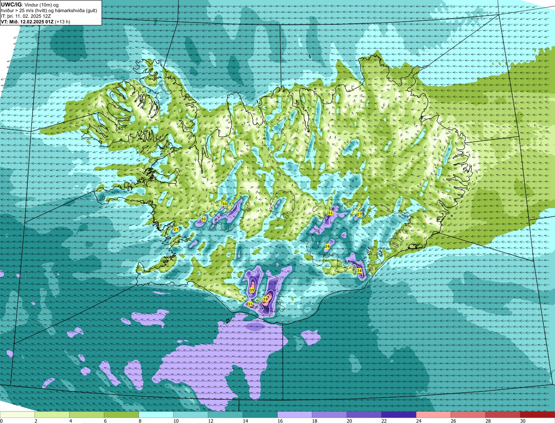Click the legend scale label "28"
Image resolution: width=555 pixels, height=424 pixels.
[488, 421]
